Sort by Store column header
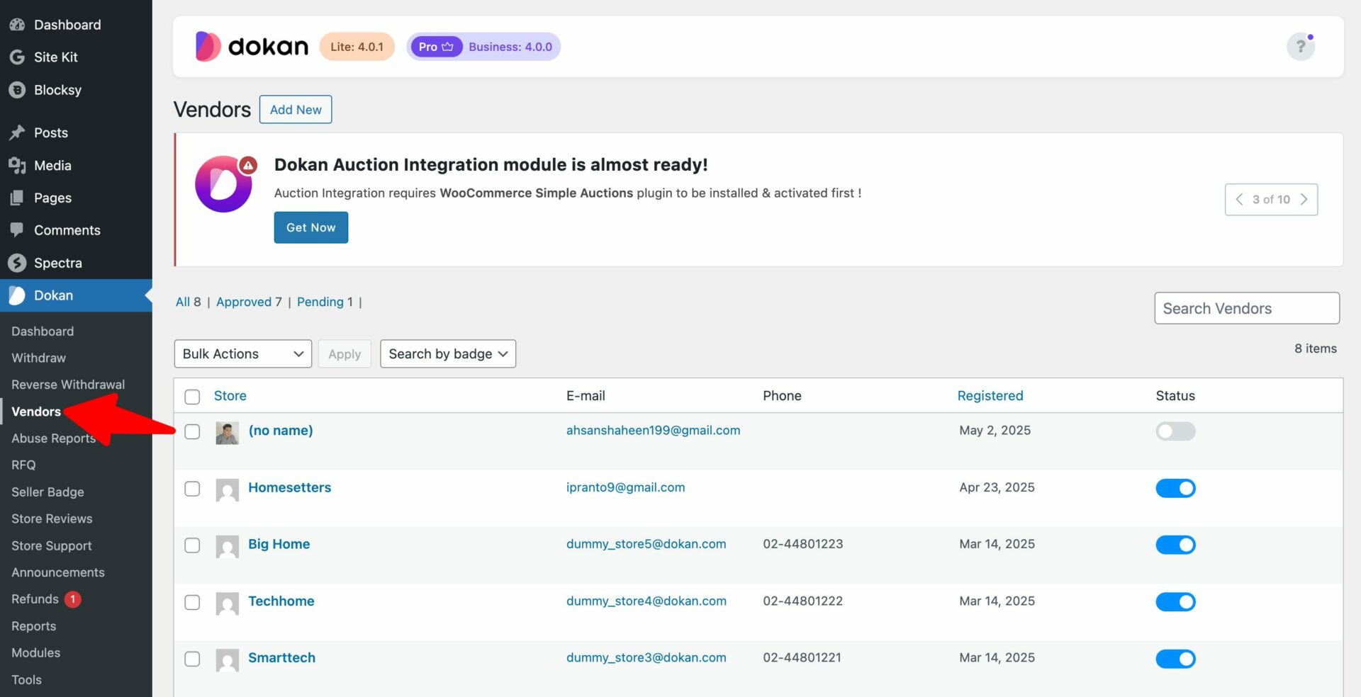 230,396
